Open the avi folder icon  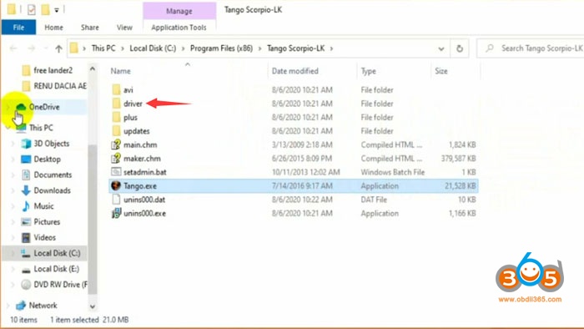116,90
